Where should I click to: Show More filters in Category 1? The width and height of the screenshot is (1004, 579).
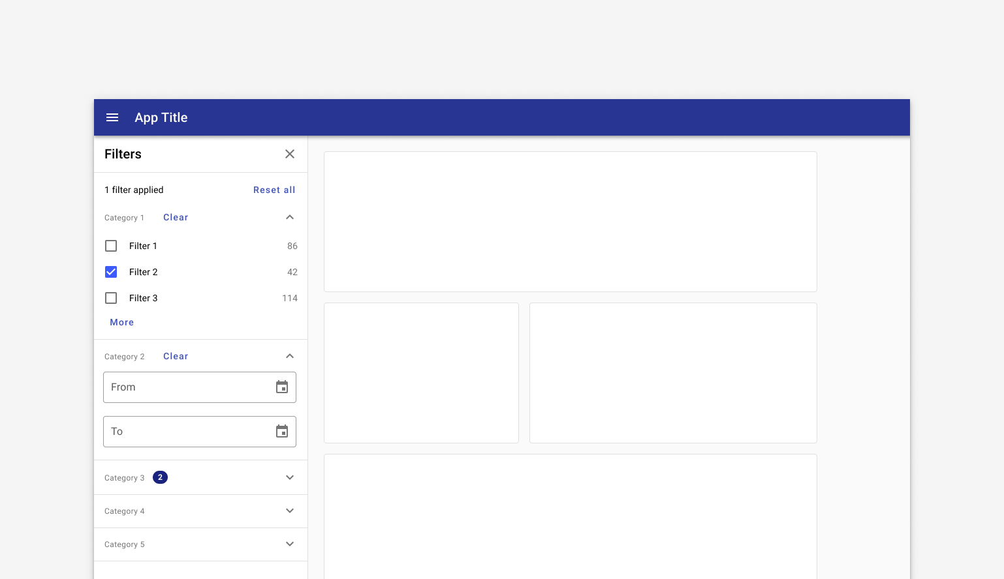[x=122, y=322]
